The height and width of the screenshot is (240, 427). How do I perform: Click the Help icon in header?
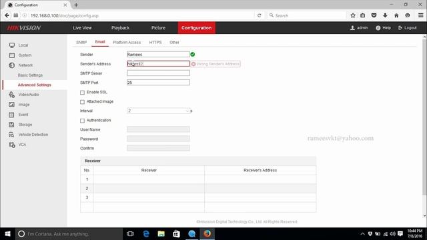coord(378,28)
